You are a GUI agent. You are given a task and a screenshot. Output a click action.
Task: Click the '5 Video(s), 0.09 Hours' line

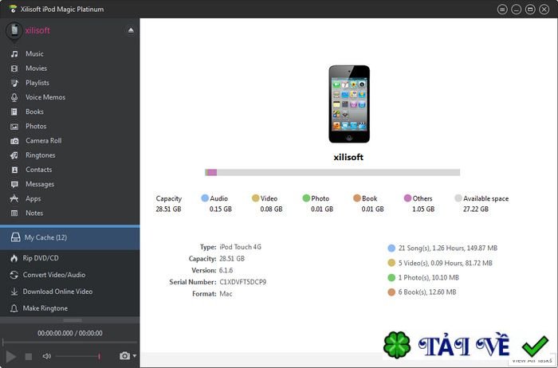[x=445, y=263]
